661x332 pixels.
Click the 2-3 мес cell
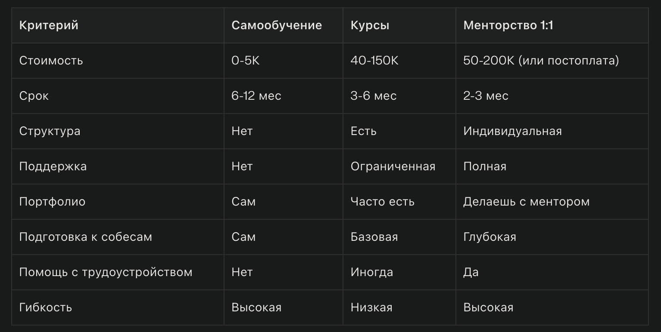pos(486,96)
